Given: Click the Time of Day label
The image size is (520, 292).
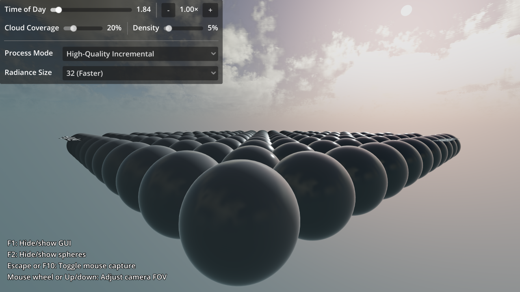Looking at the screenshot, I should coord(25,9).
